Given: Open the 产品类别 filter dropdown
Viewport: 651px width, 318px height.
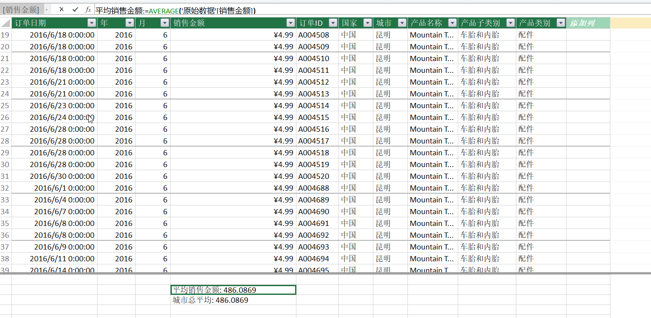Looking at the screenshot, I should (561, 23).
